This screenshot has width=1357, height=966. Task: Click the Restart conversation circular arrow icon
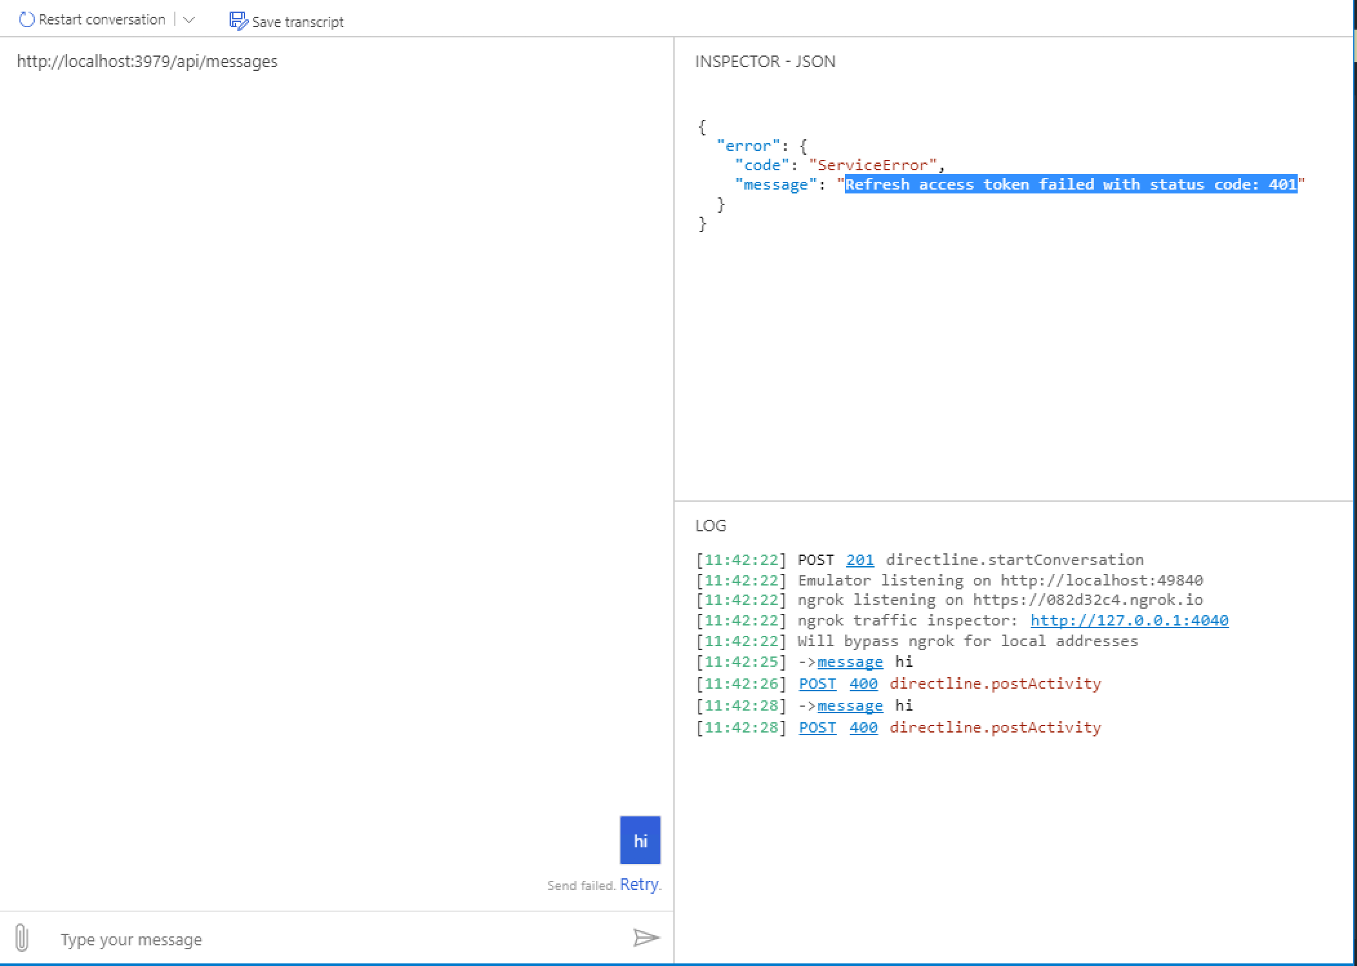point(26,20)
